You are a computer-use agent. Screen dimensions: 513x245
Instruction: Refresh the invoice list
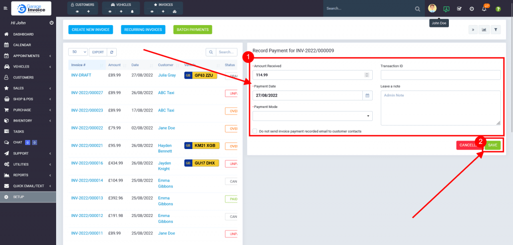tap(112, 52)
